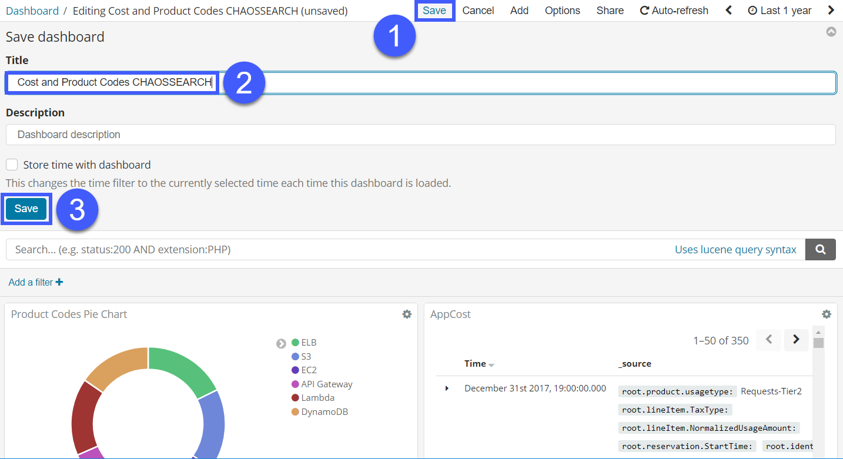Open the AppCost panel settings gear
The width and height of the screenshot is (843, 459).
point(827,314)
